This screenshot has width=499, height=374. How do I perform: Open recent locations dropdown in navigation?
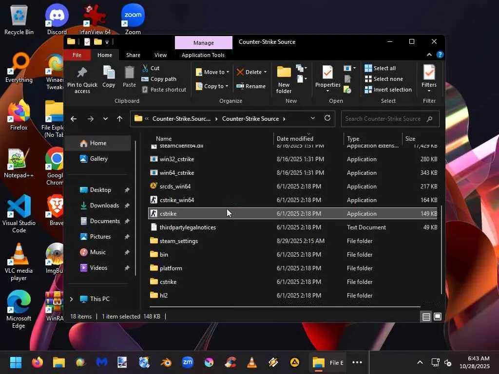tap(105, 119)
